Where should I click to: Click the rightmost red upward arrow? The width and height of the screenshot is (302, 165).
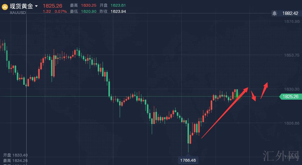(264, 90)
